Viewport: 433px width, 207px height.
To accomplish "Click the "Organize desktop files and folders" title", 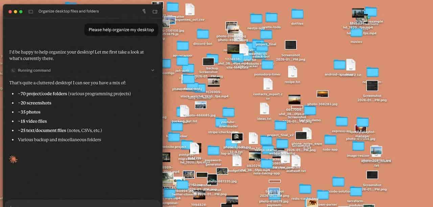I will click(69, 11).
